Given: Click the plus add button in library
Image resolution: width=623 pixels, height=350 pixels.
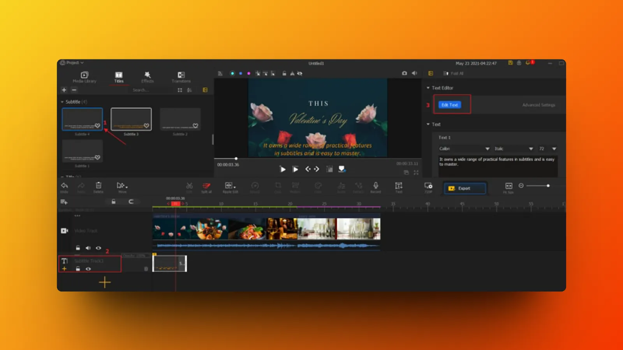Looking at the screenshot, I should click(64, 90).
